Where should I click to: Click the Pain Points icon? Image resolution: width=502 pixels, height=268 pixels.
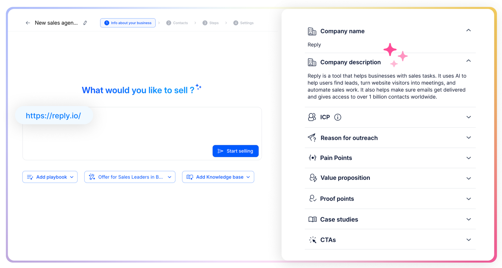tap(312, 158)
